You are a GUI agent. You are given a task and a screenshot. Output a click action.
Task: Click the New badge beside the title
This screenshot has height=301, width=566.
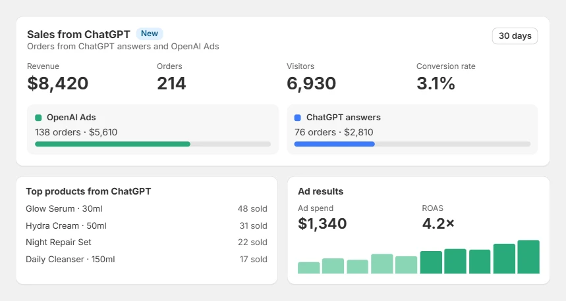coord(150,34)
